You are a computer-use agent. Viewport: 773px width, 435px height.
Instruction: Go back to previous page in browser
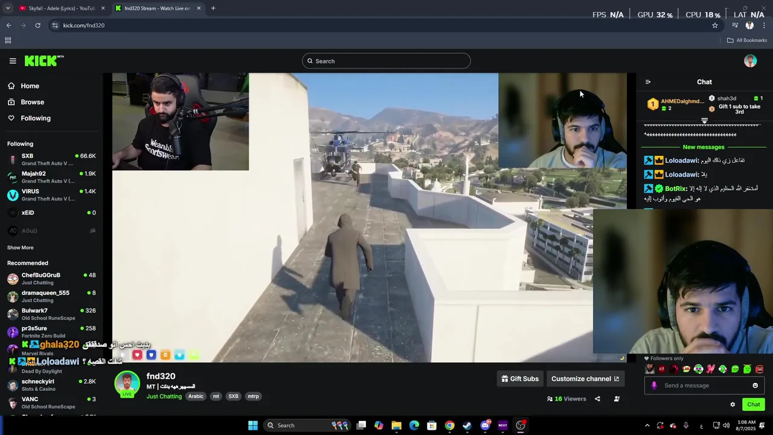8,25
